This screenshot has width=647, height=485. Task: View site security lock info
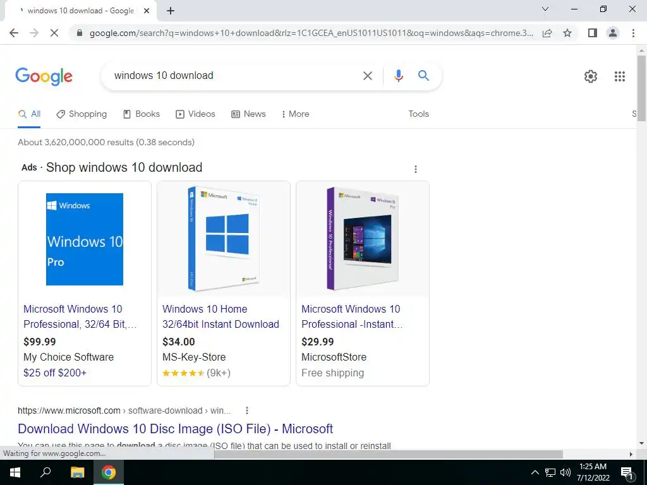coord(80,33)
